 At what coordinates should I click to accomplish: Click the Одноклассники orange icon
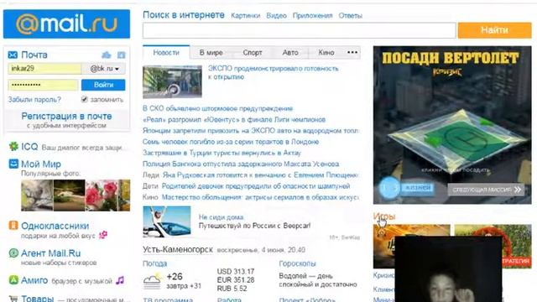[x=13, y=226]
